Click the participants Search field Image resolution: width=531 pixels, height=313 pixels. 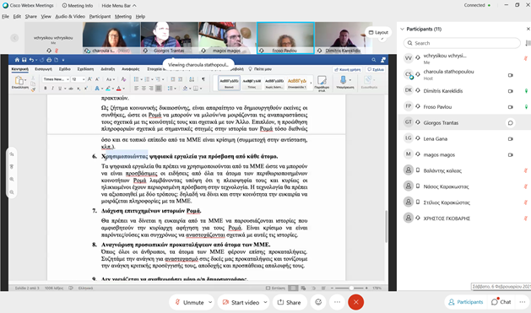click(x=462, y=43)
